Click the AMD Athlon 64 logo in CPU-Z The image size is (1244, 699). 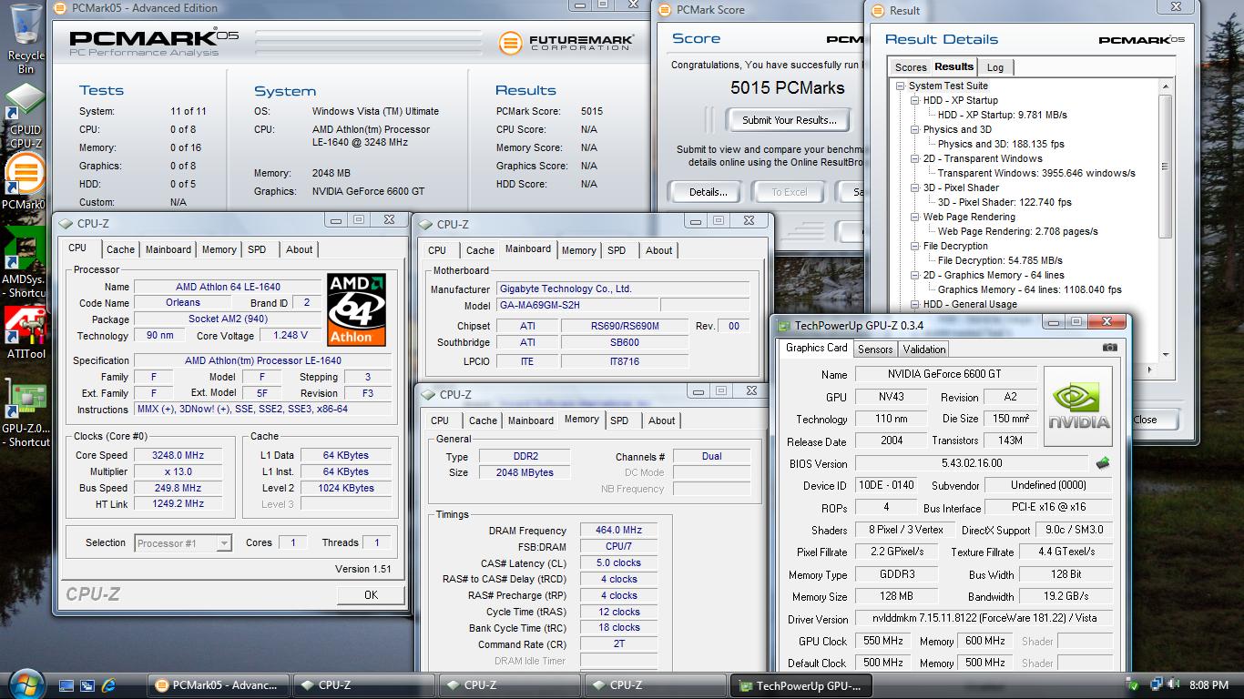coord(356,309)
